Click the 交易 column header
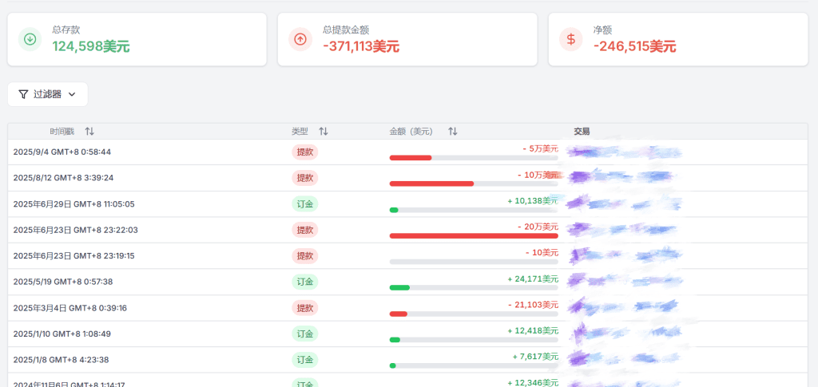 (x=582, y=131)
